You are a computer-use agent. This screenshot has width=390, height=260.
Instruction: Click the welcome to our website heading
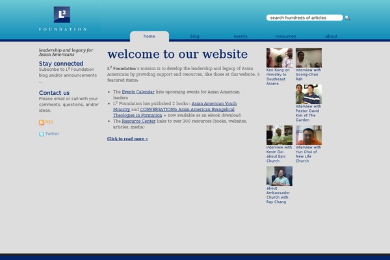coord(177,54)
